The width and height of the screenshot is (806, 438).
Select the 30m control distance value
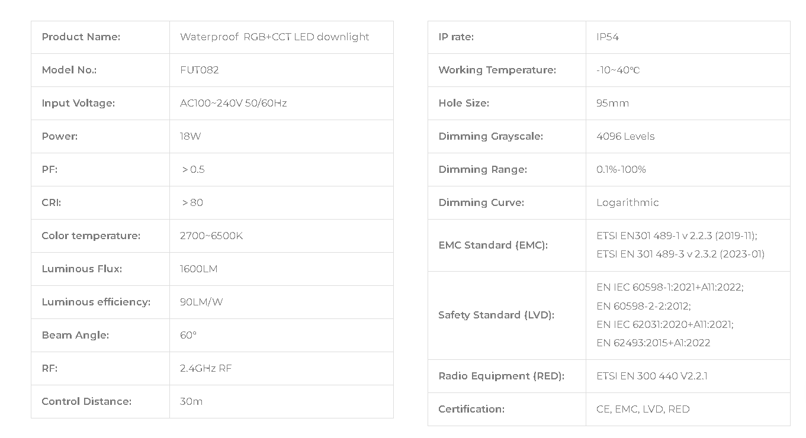191,401
